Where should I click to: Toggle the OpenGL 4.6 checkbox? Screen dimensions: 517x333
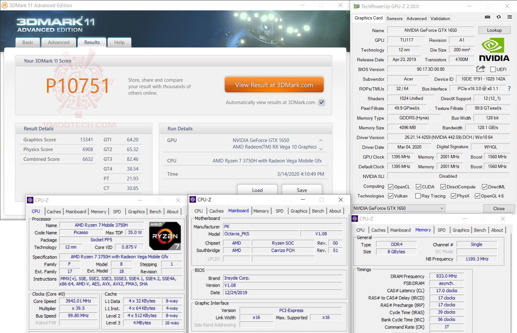[477, 196]
